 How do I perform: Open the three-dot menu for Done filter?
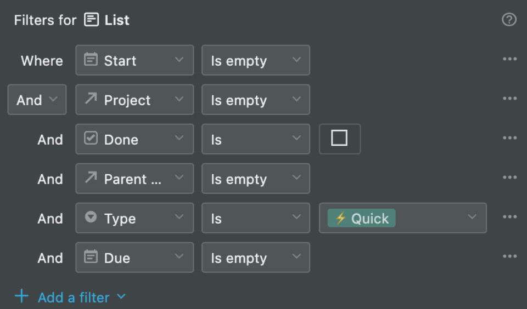coord(509,138)
